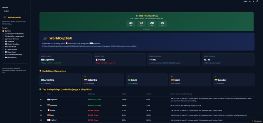Click the Share button
This screenshot has width=263, height=123.
coord(245,1)
